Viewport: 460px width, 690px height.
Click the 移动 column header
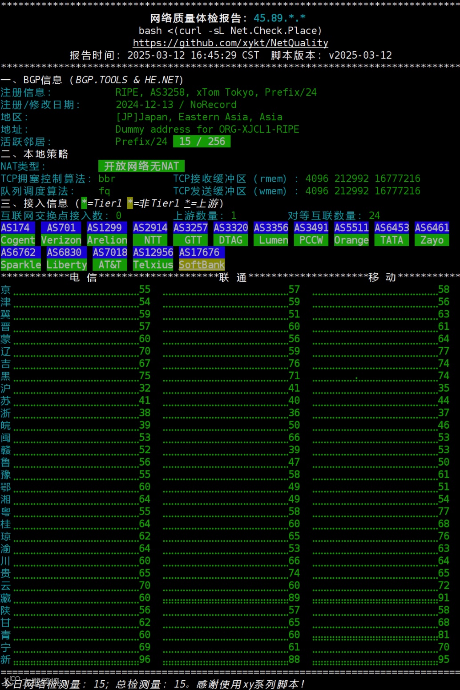pyautogui.click(x=382, y=277)
